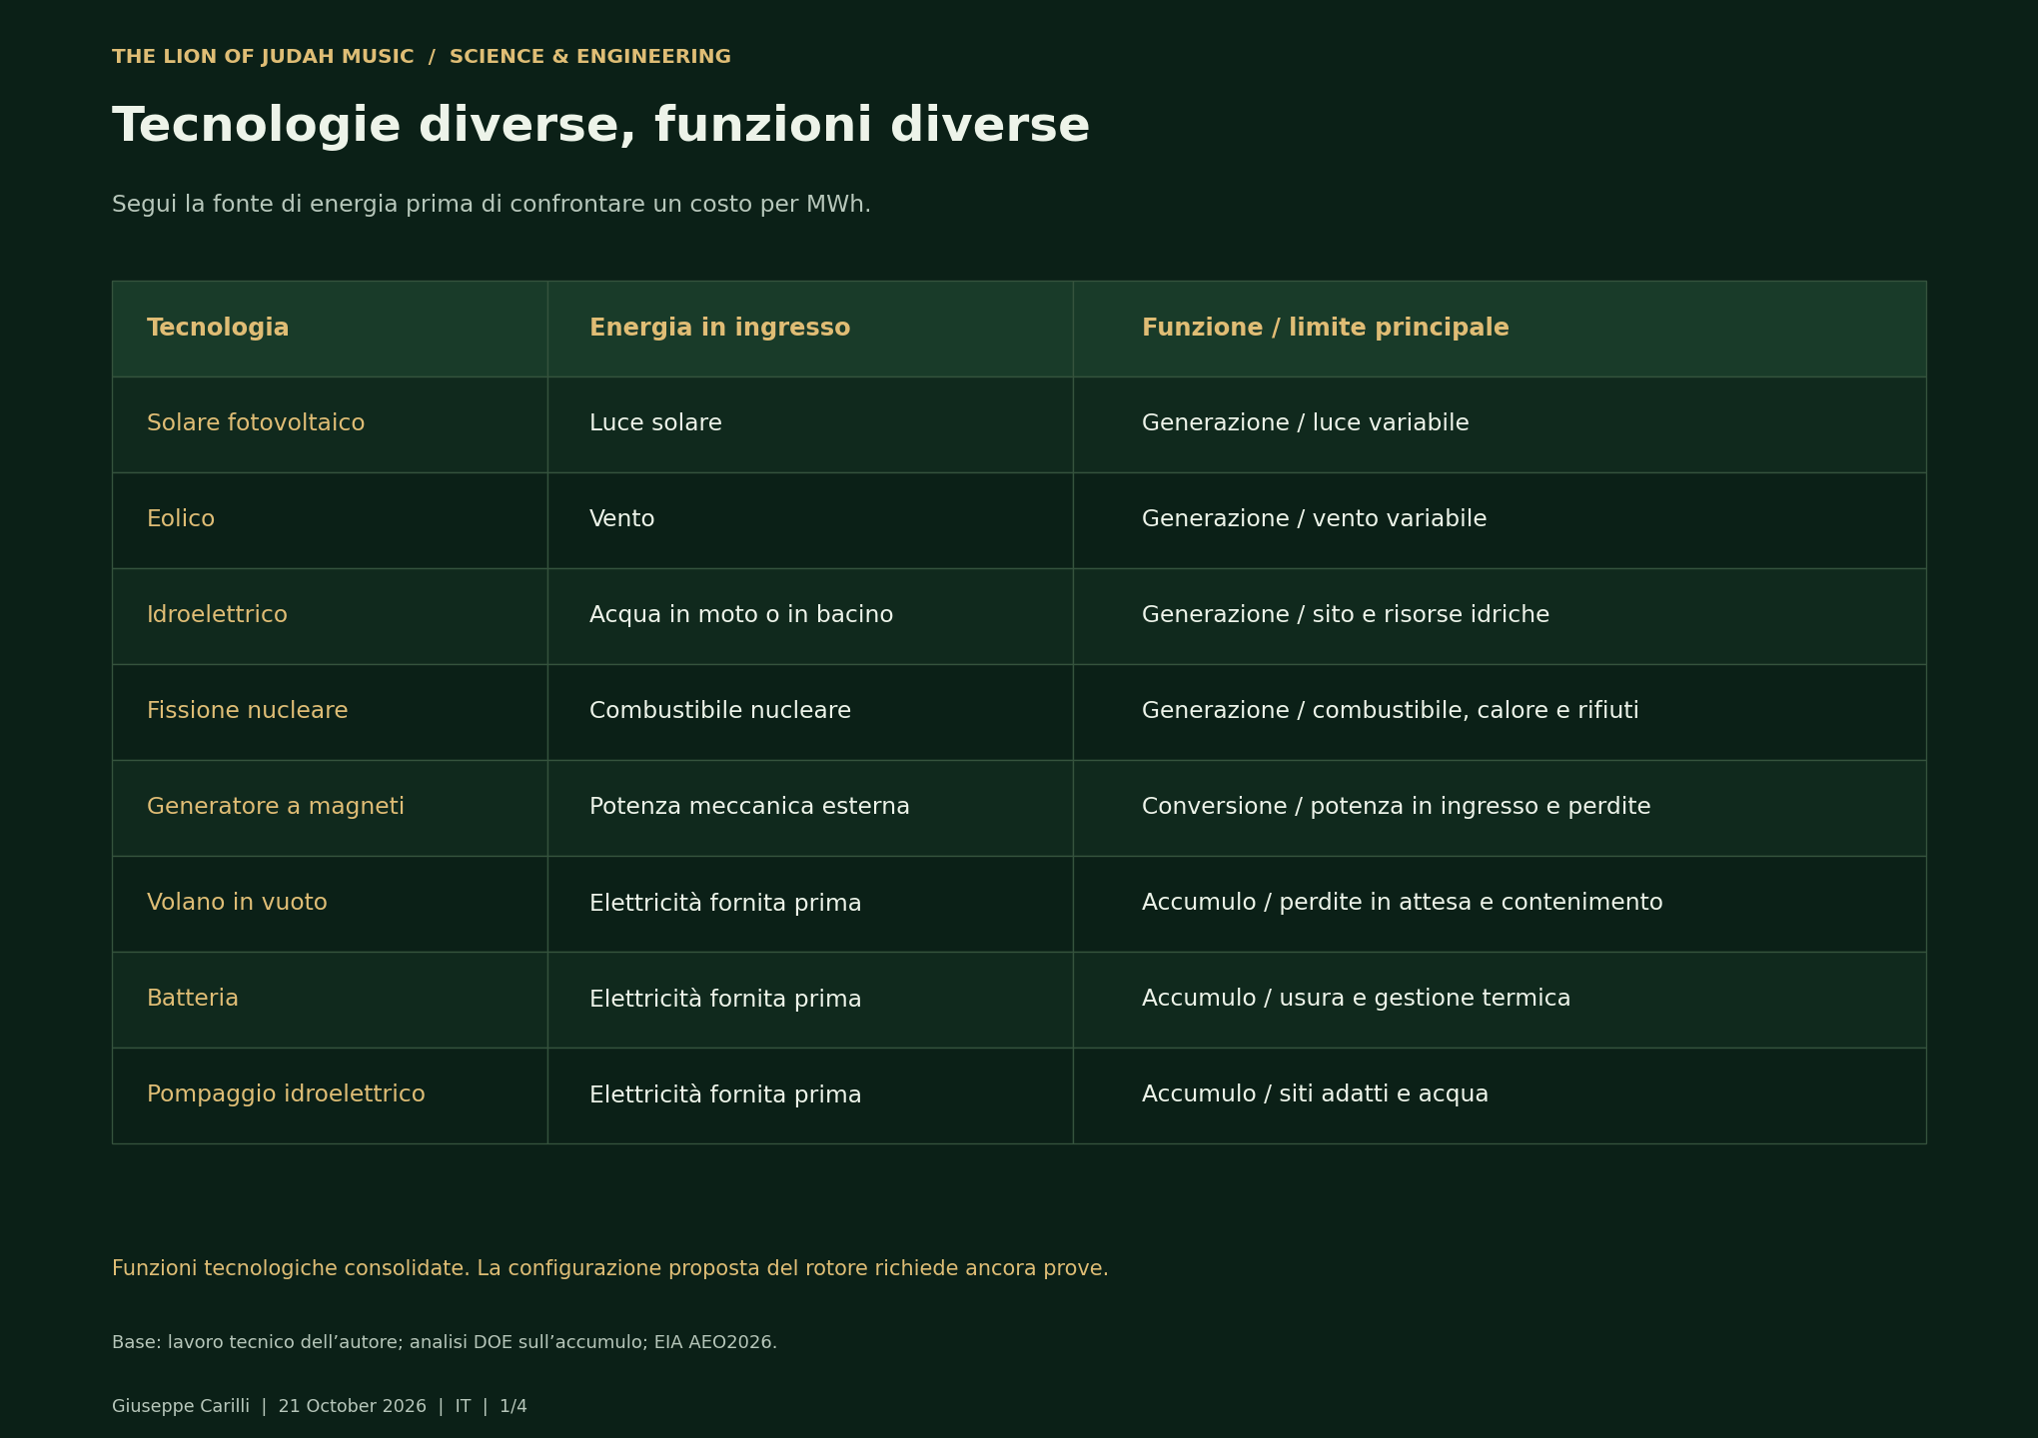The width and height of the screenshot is (2038, 1438).
Task: Click the date '21 October 2026'
Action: pyautogui.click(x=353, y=1406)
